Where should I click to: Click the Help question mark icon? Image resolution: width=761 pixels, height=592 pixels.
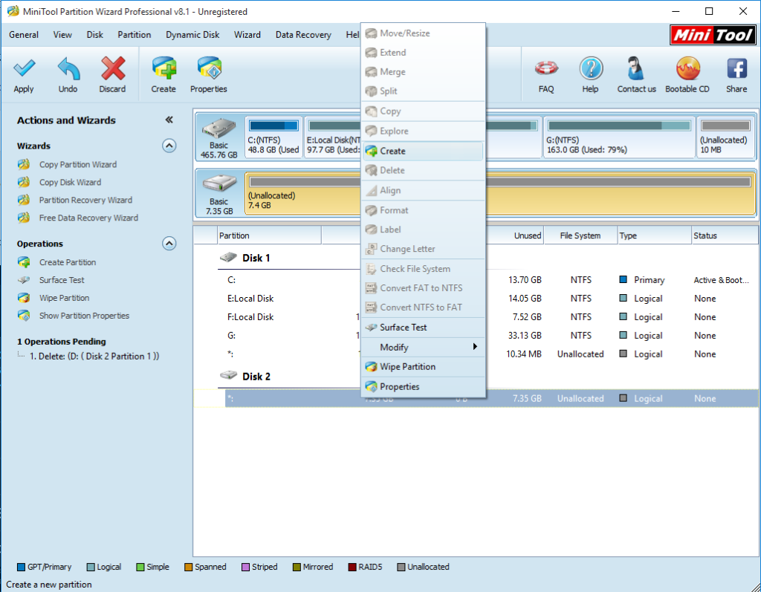[x=591, y=68]
